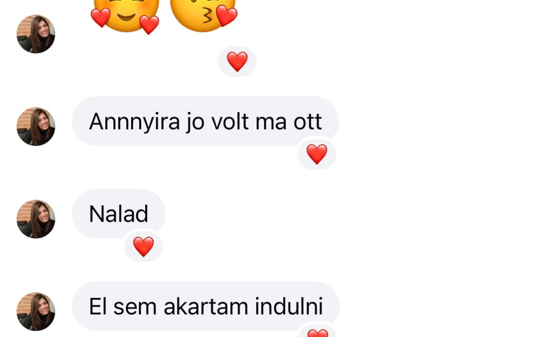The width and height of the screenshot is (540, 337).
Task: Select the 'Nalad' message bubble
Action: coord(119,214)
